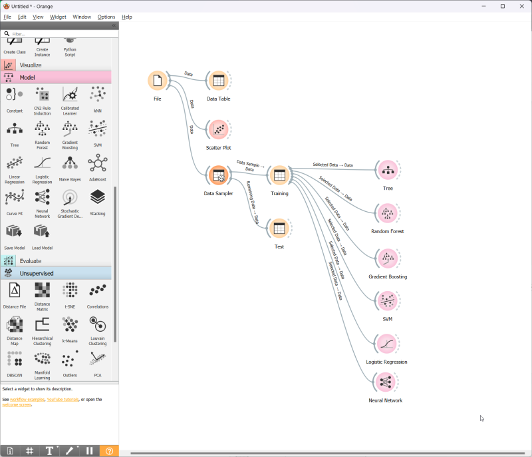Pick the Curve Fit widget
The image size is (532, 457).
click(15, 202)
